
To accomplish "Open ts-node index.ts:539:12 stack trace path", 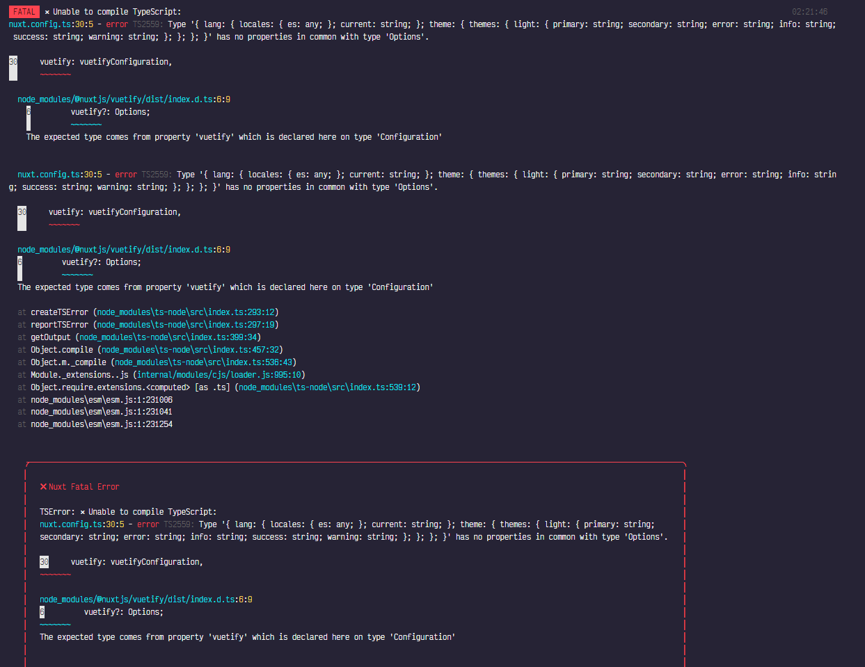I will 328,387.
